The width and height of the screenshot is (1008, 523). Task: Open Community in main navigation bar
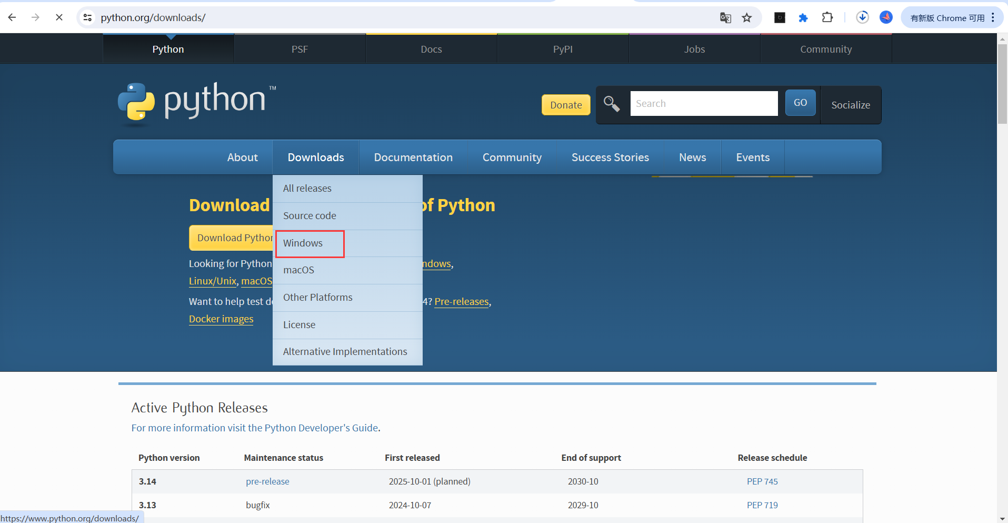(512, 157)
